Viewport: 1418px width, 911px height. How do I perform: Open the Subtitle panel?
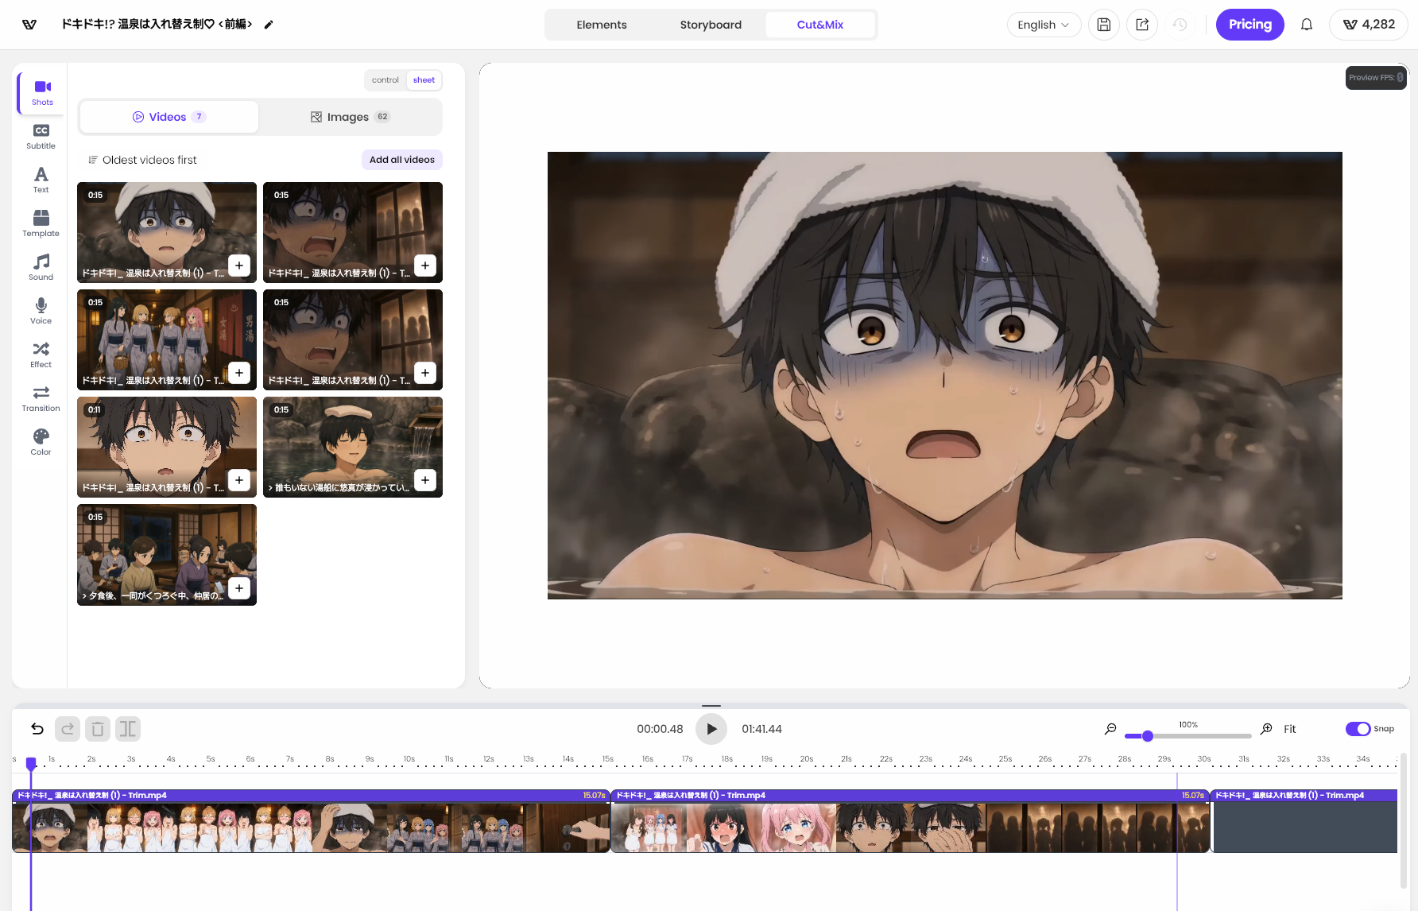(41, 136)
